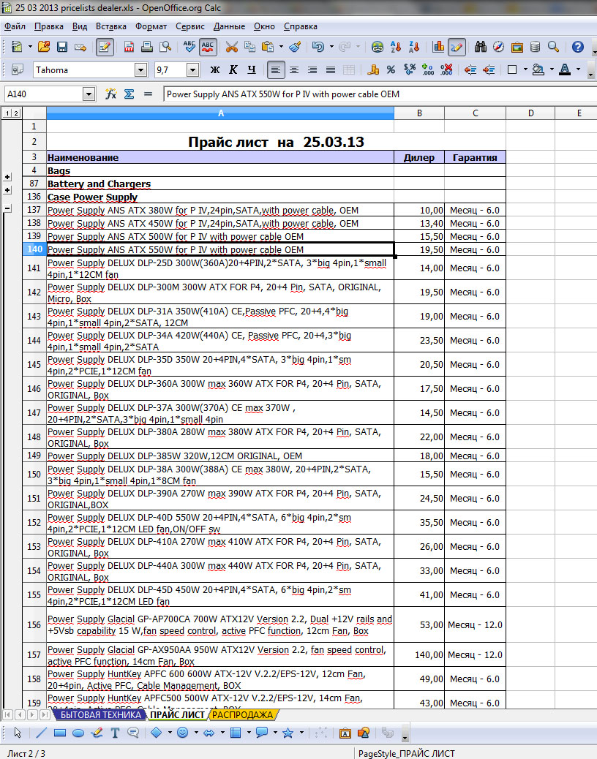Click the Save document icon
This screenshot has width=597, height=759.
click(x=62, y=47)
